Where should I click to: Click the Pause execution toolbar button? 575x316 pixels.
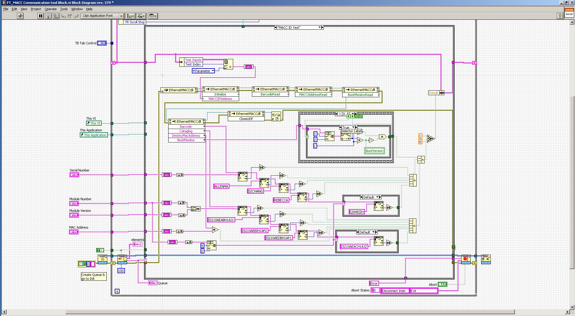[41, 16]
